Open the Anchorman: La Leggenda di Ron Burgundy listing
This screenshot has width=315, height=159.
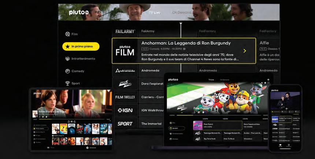(x=184, y=51)
